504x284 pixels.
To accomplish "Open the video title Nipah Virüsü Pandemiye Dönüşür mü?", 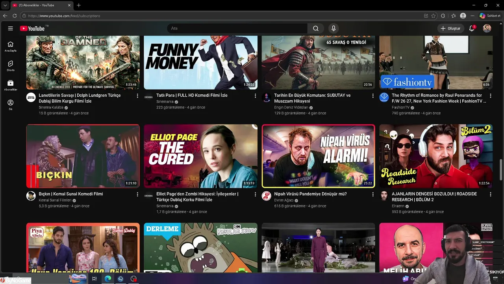I will pos(310,194).
